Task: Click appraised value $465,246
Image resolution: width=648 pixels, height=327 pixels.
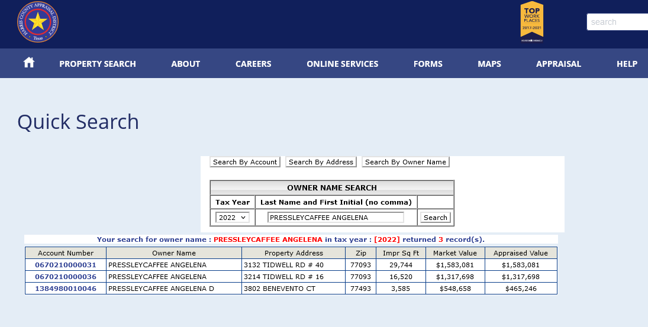Action: 521,289
